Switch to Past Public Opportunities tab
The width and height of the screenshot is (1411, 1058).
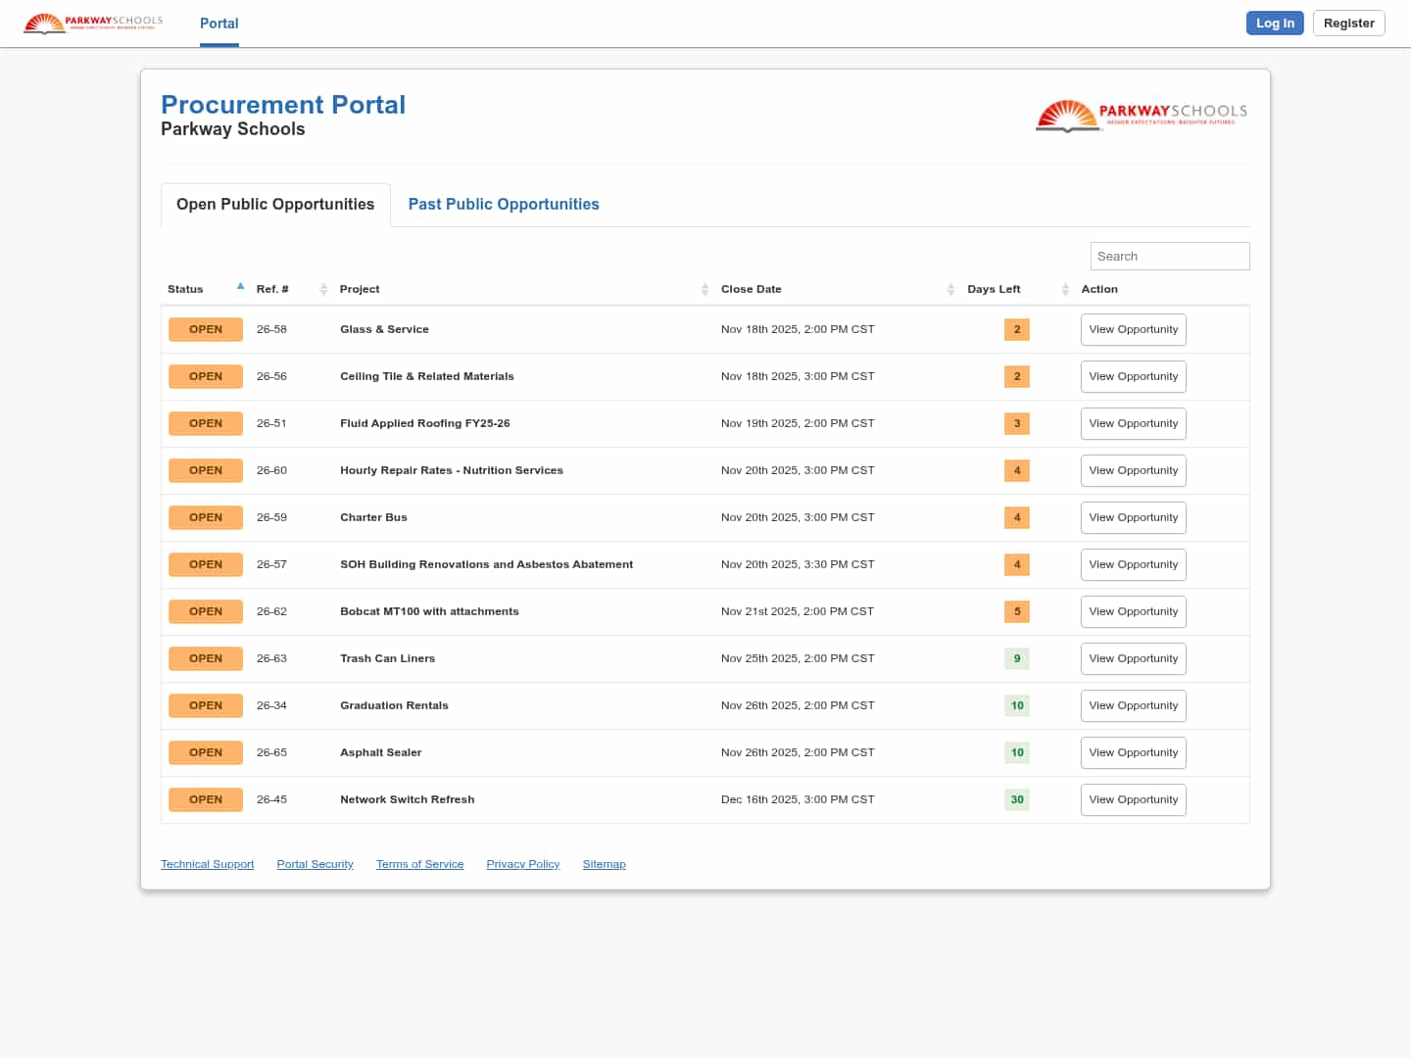pyautogui.click(x=504, y=205)
